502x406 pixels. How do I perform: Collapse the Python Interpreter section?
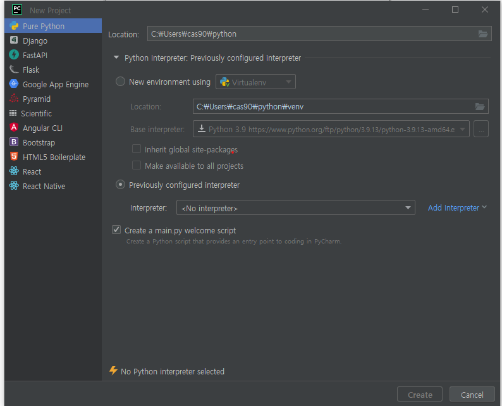[x=116, y=58]
